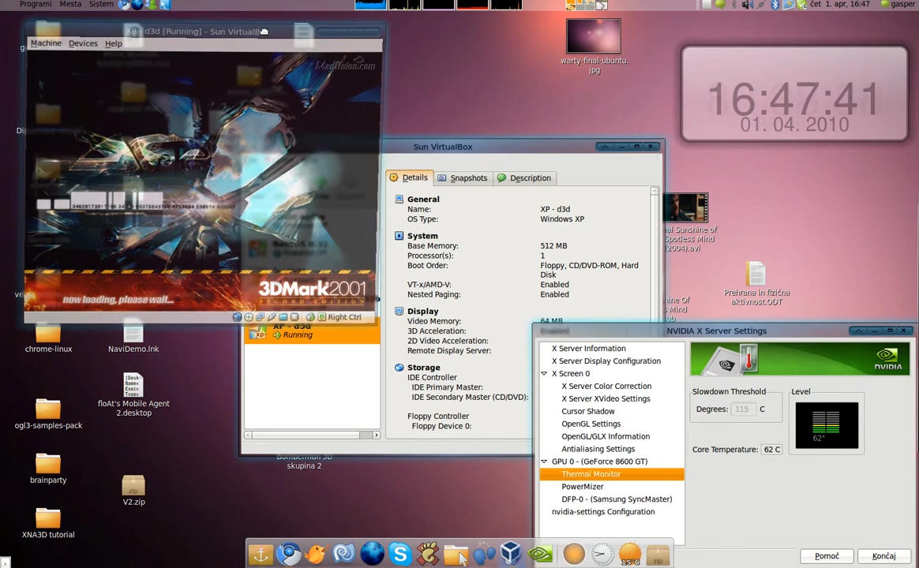The image size is (919, 568).
Task: Select X Server Information in the NVIDIA tree
Action: click(588, 349)
